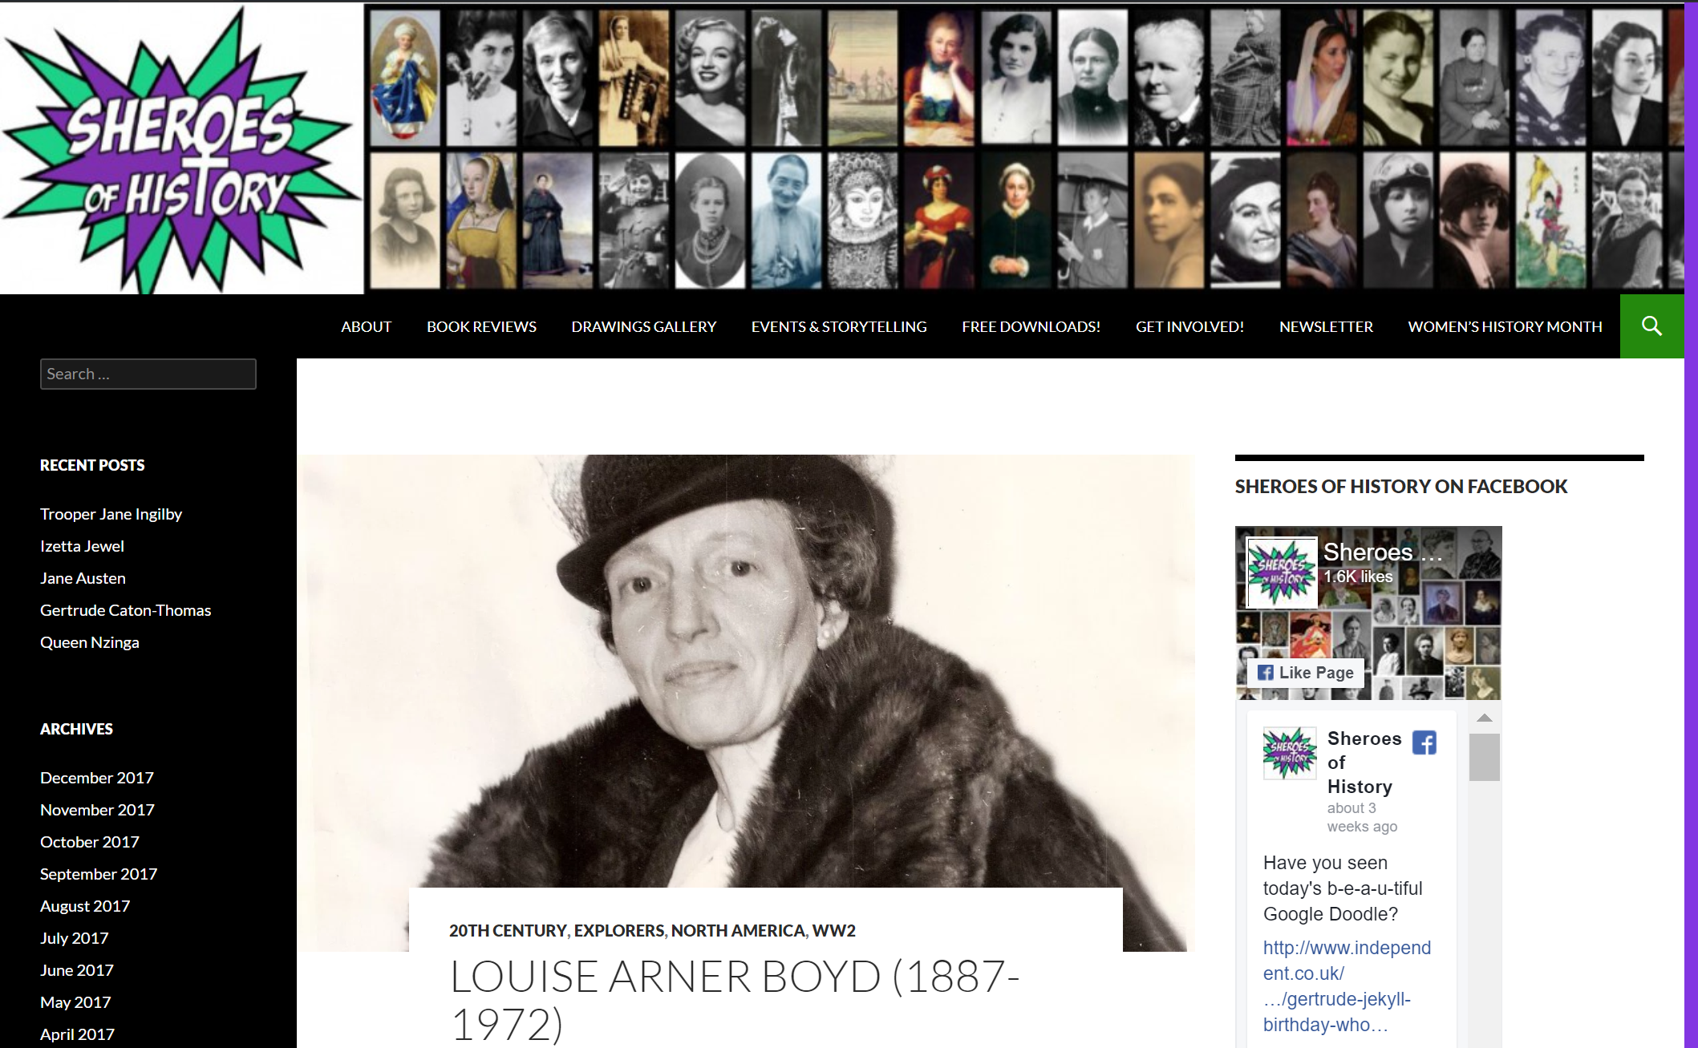Image resolution: width=1698 pixels, height=1048 pixels.
Task: Open the Louise Arner Boyd post title
Action: pos(734,999)
